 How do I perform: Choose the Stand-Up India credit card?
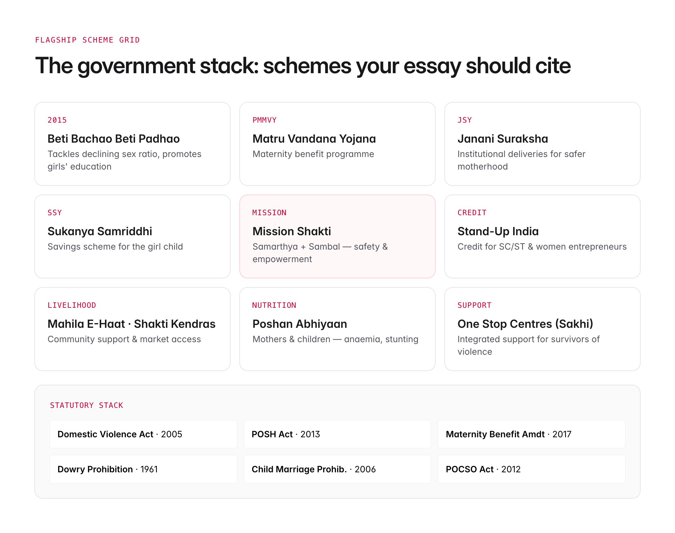click(542, 236)
